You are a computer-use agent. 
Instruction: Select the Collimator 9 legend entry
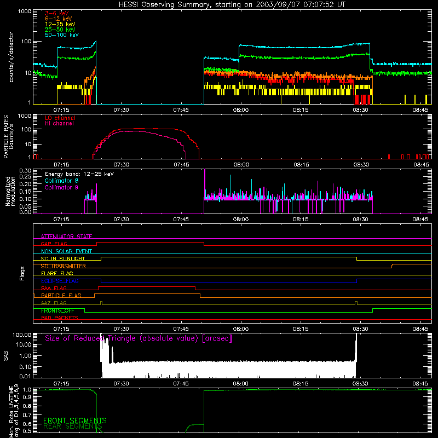pos(61,187)
